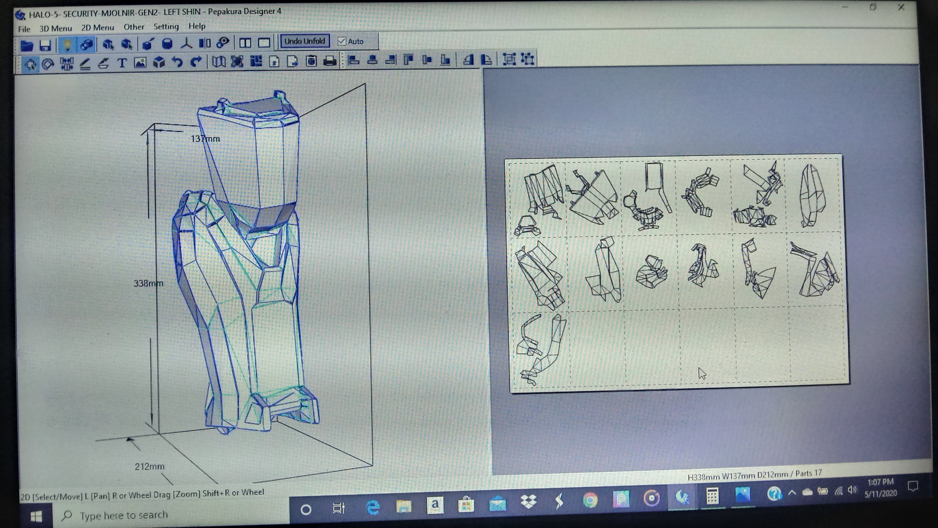
Task: Click the Redo arrow icon
Action: coord(196,61)
